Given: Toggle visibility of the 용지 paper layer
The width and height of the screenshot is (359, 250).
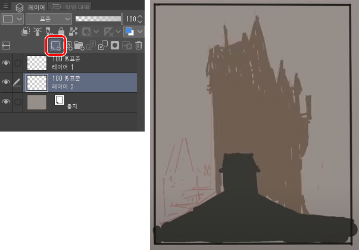Looking at the screenshot, I should coord(7,102).
